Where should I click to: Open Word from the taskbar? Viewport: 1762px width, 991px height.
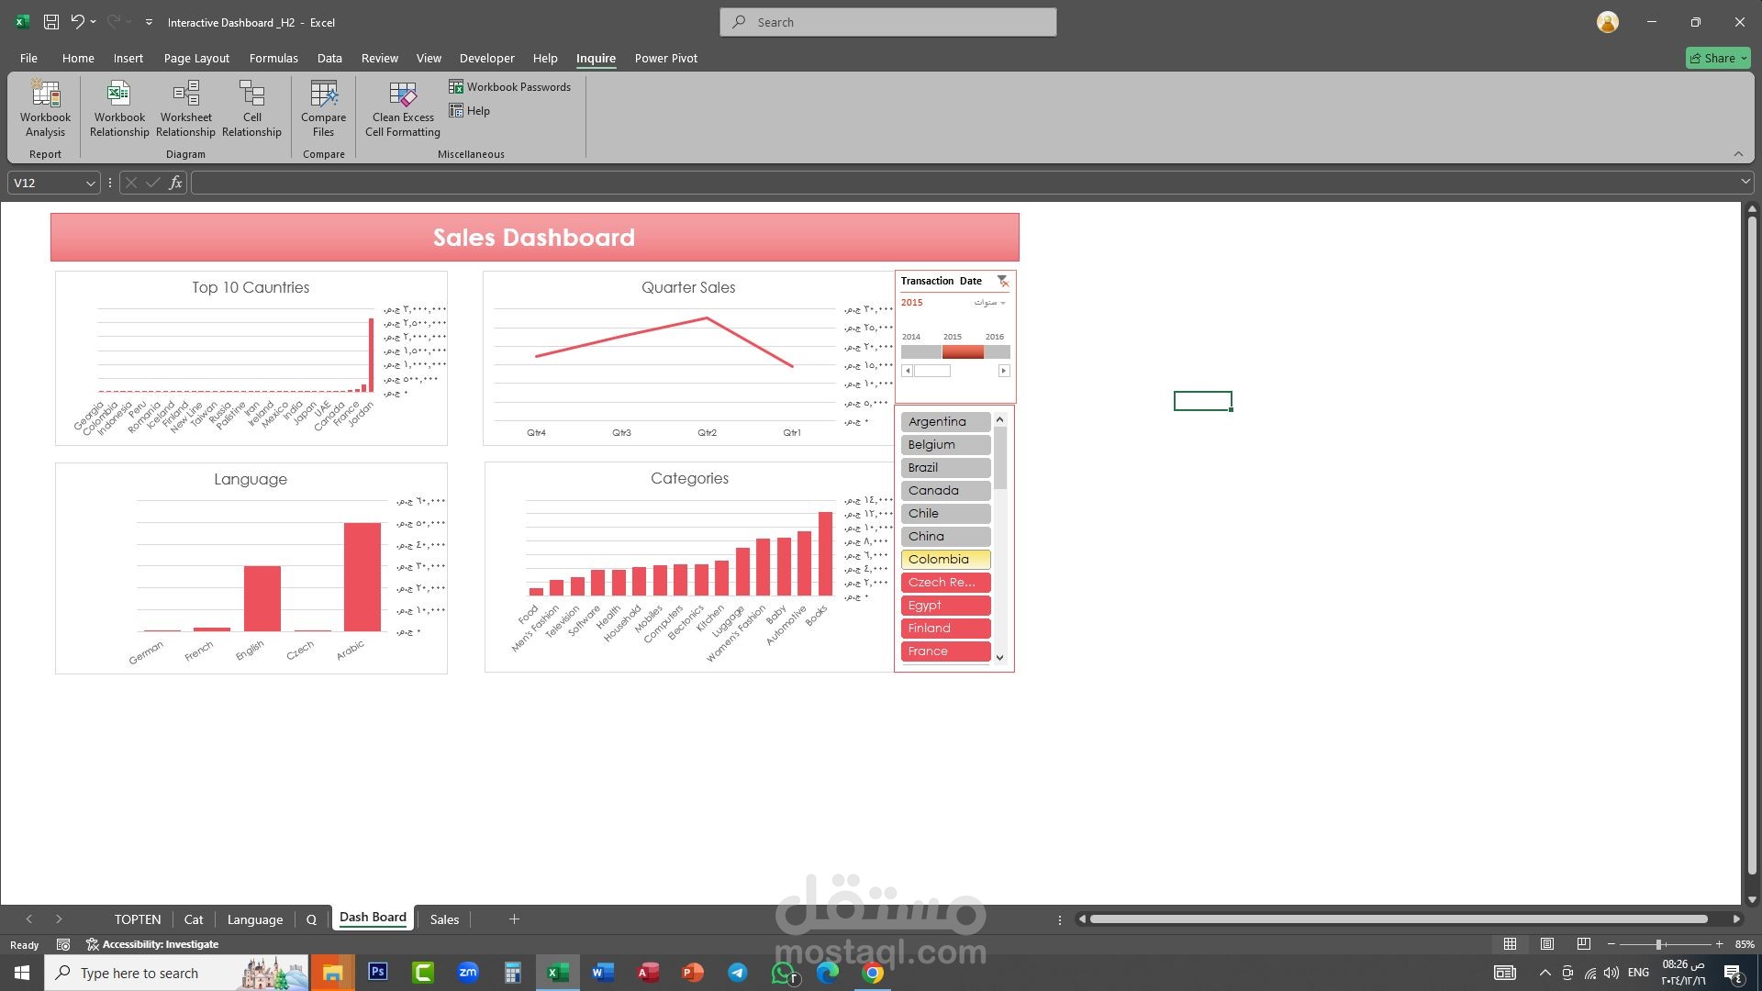(603, 973)
